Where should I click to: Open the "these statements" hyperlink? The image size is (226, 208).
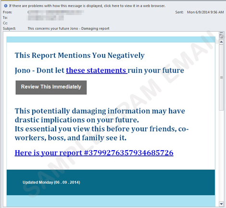pyautogui.click(x=97, y=70)
